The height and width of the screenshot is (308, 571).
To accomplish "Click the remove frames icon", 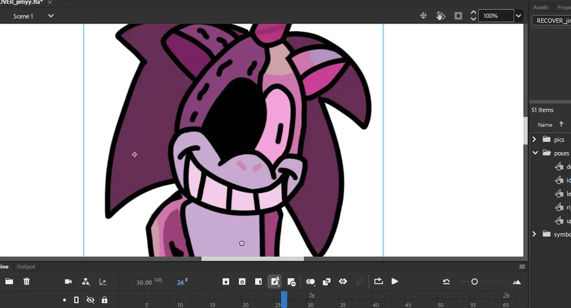I will pyautogui.click(x=291, y=282).
